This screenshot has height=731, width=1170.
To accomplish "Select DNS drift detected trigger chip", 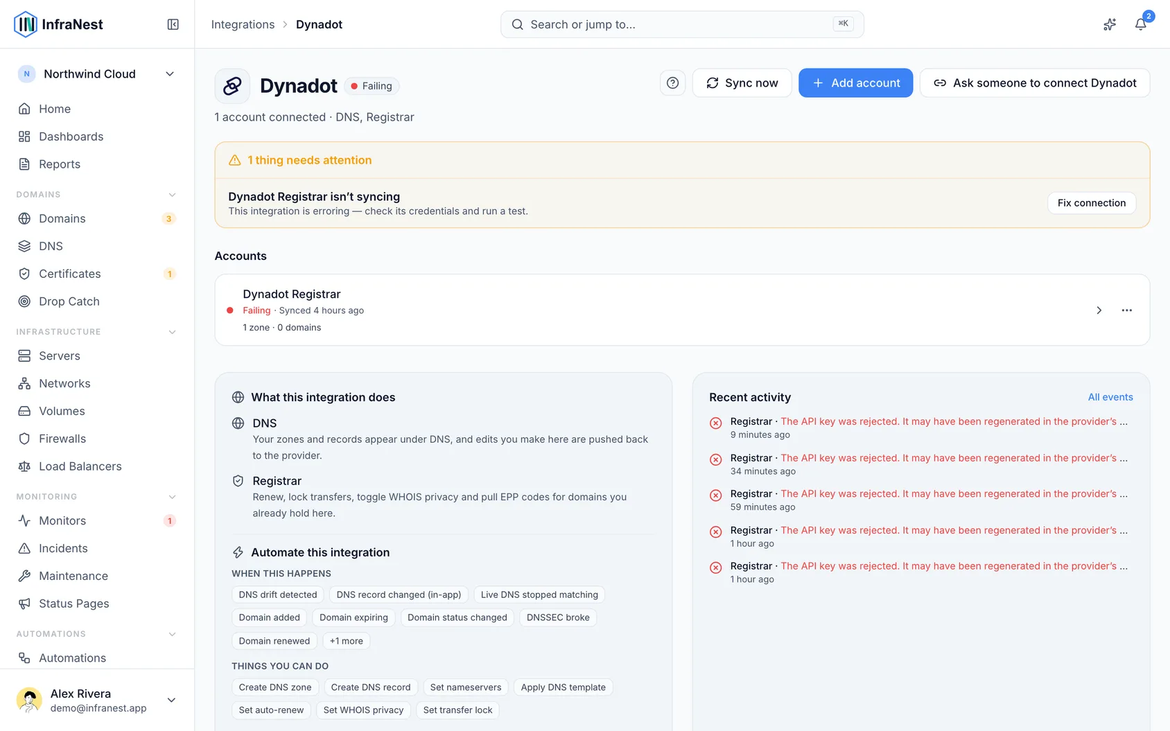I will coord(278,595).
